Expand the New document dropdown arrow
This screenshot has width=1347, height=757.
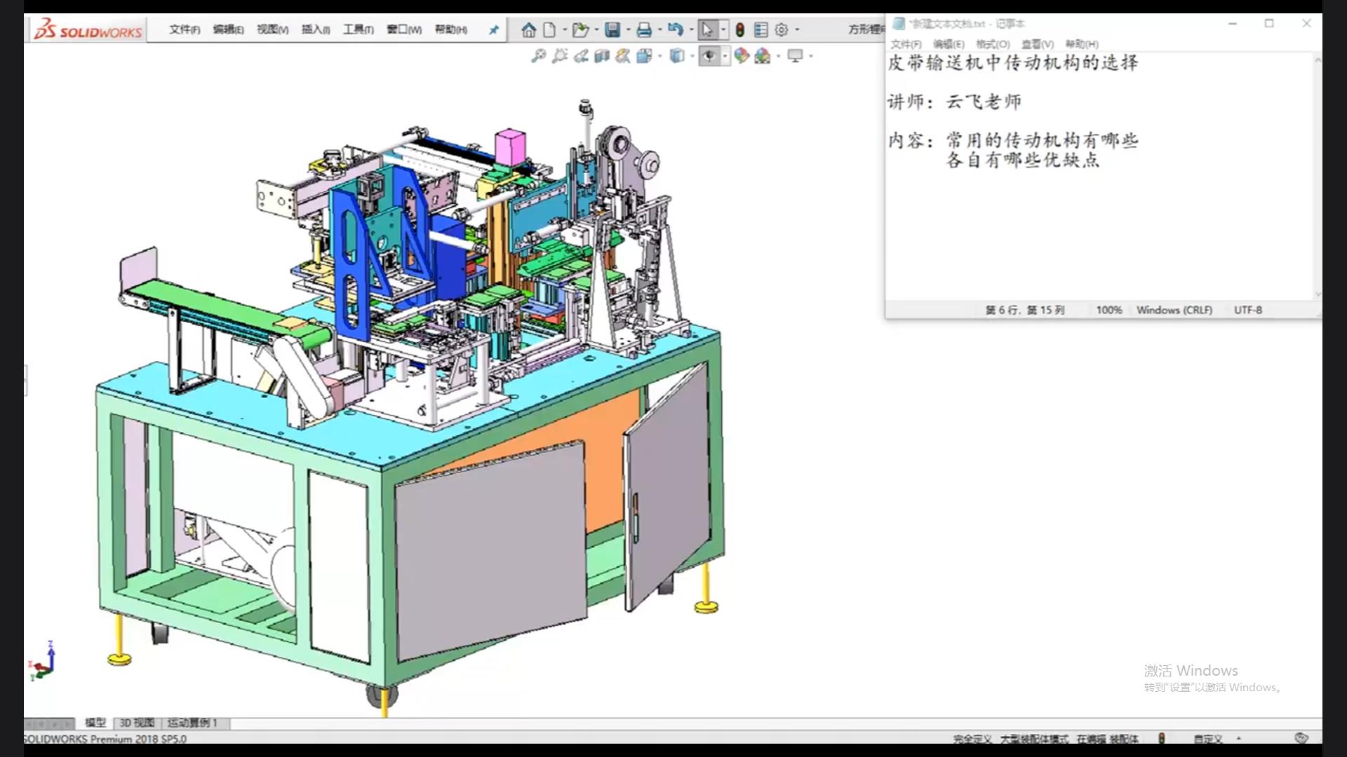tap(564, 29)
